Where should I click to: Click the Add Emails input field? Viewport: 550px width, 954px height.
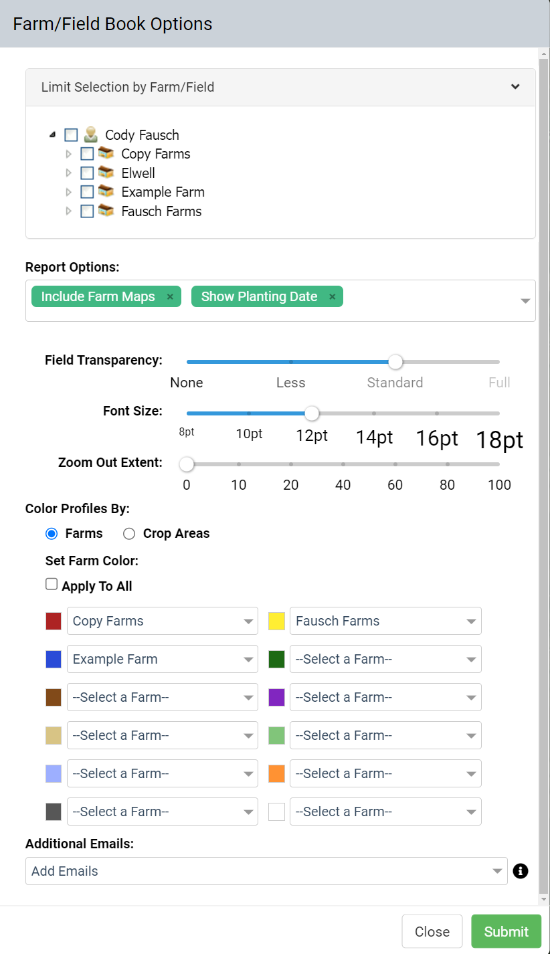(266, 871)
